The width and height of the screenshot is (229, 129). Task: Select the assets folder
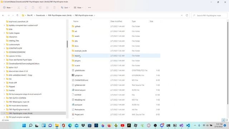(x=77, y=36)
